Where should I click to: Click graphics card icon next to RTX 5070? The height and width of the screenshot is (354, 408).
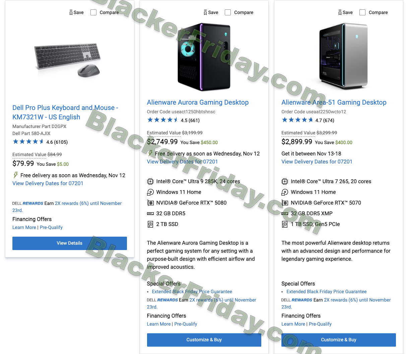[285, 203]
